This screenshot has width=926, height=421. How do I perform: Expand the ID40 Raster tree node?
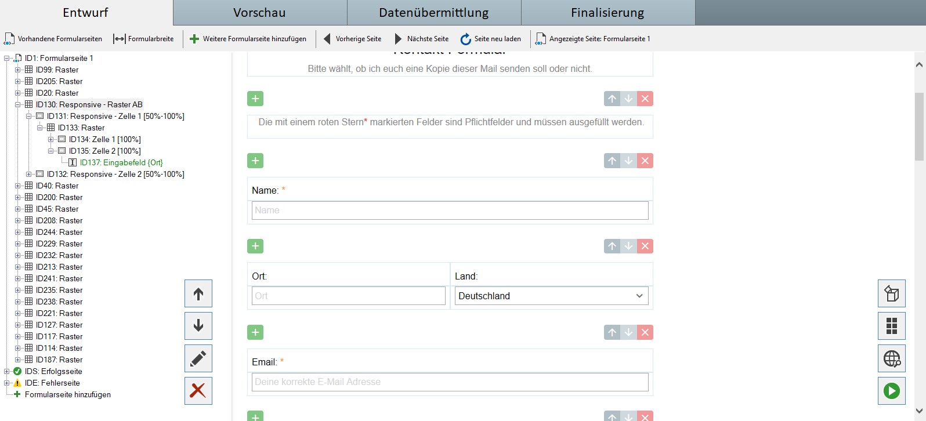(18, 186)
